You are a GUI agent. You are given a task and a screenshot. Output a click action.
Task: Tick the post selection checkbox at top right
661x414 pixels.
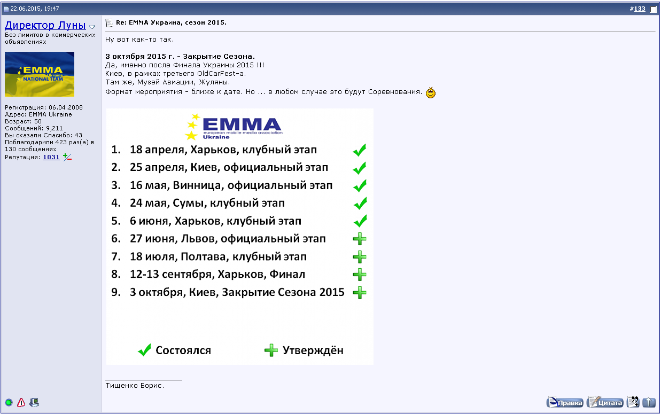pos(653,9)
